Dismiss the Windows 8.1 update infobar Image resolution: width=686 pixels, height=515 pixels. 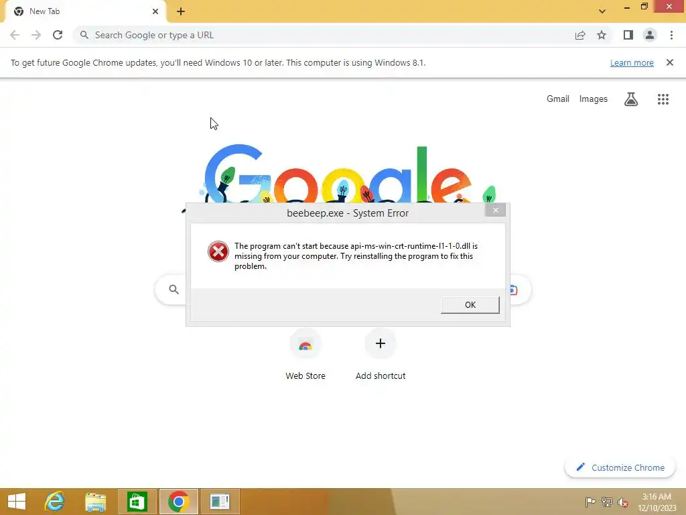point(669,62)
